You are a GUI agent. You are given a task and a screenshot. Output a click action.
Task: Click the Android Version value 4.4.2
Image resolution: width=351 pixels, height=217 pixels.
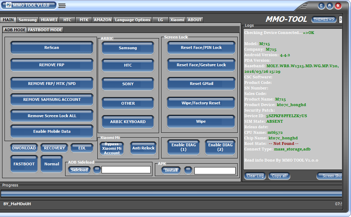(x=285, y=55)
